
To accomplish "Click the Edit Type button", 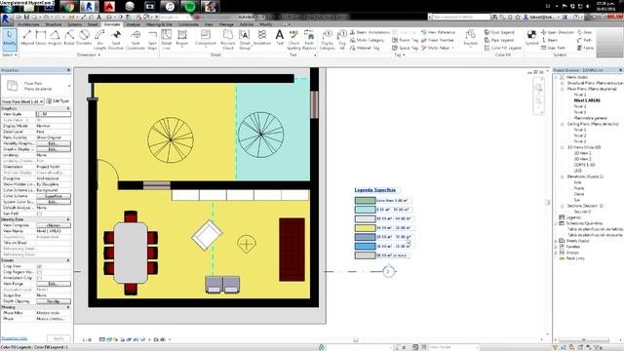I will [x=58, y=101].
